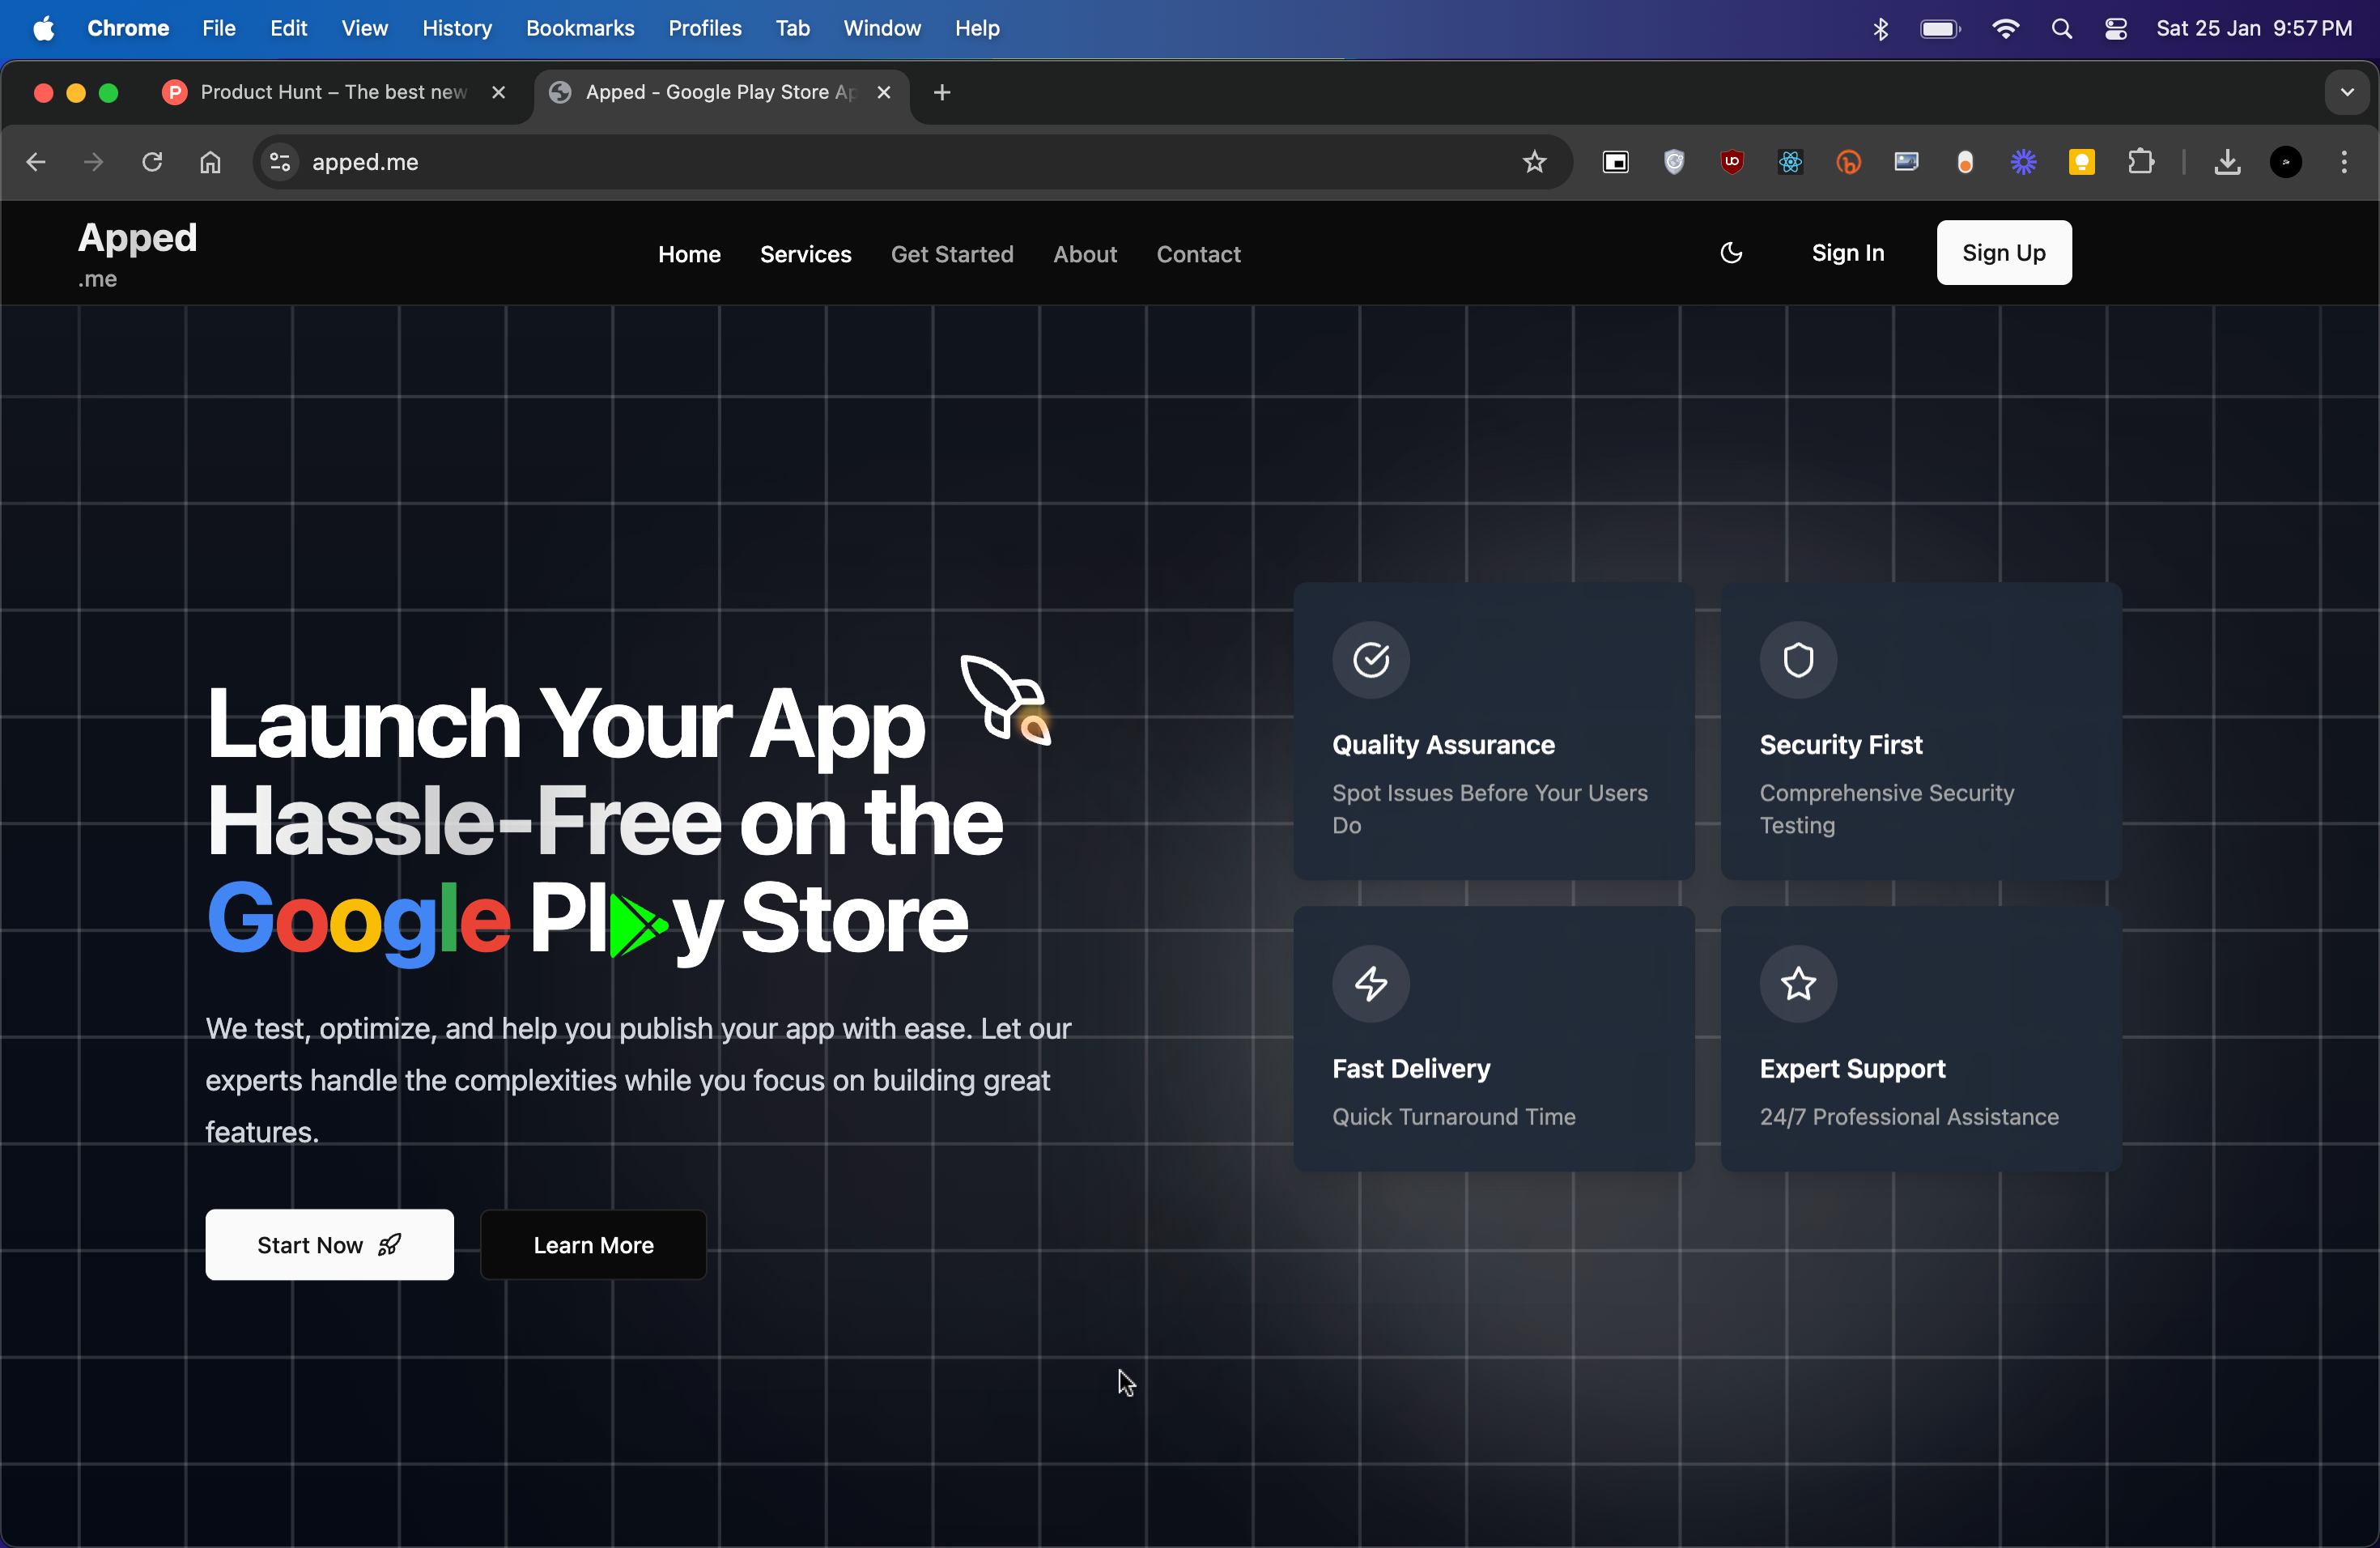Reload the apped.me page
2380x1548 pixels.
coord(152,162)
